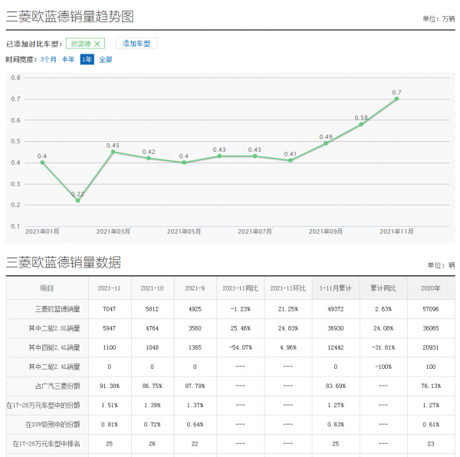Click the 21.25% month-over-month cell
460x457 pixels.
click(287, 309)
